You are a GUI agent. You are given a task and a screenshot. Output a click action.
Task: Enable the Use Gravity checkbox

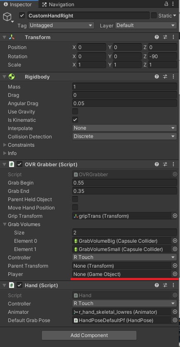pyautogui.click(x=75, y=111)
